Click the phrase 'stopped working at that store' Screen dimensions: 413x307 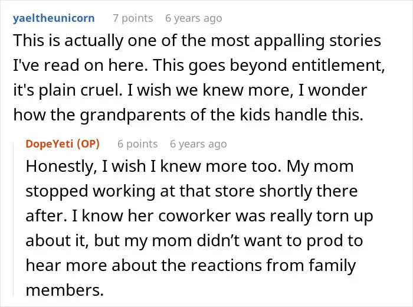140,191
